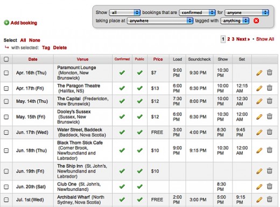Click the Show All link
This screenshot has height=207, width=280.
coord(265,39)
